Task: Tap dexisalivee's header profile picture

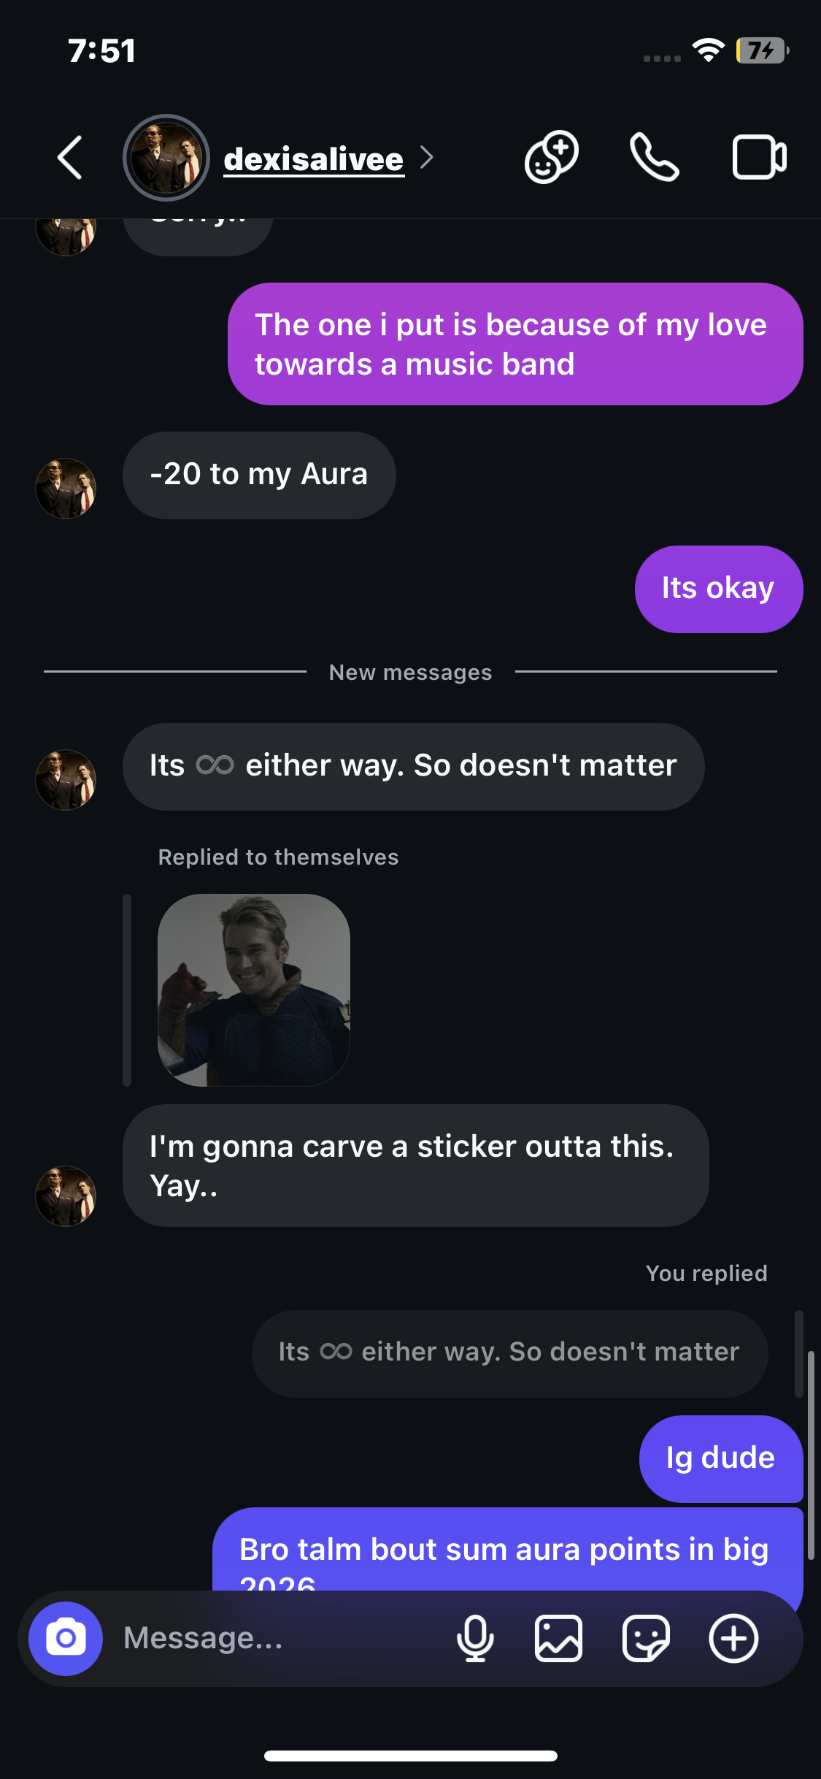Action: (x=166, y=158)
